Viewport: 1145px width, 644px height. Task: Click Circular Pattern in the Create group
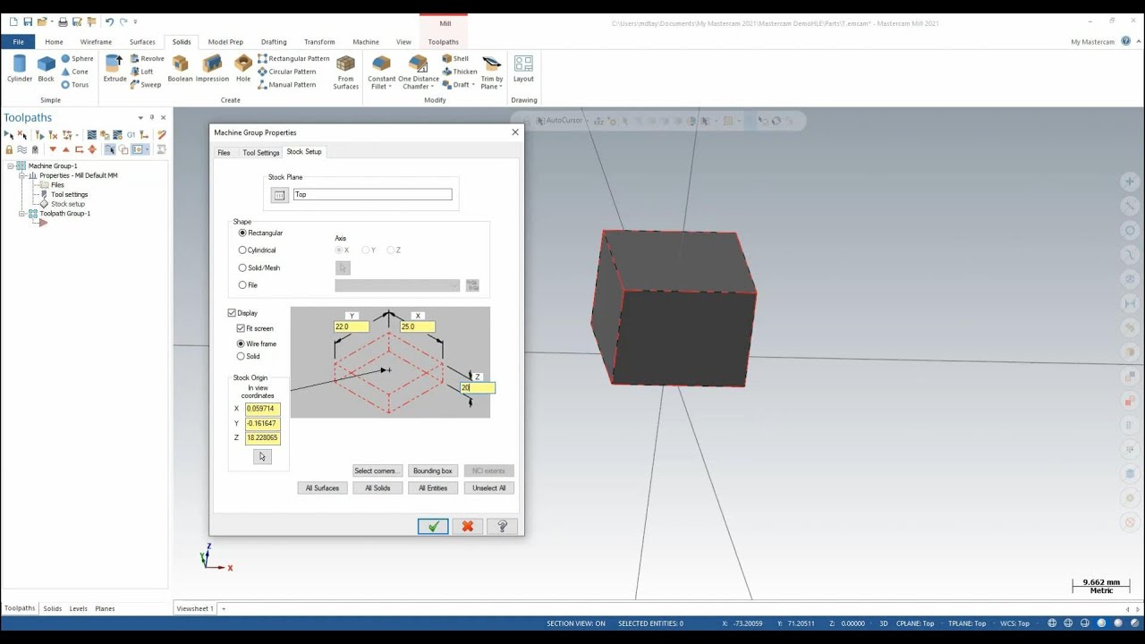click(x=286, y=72)
